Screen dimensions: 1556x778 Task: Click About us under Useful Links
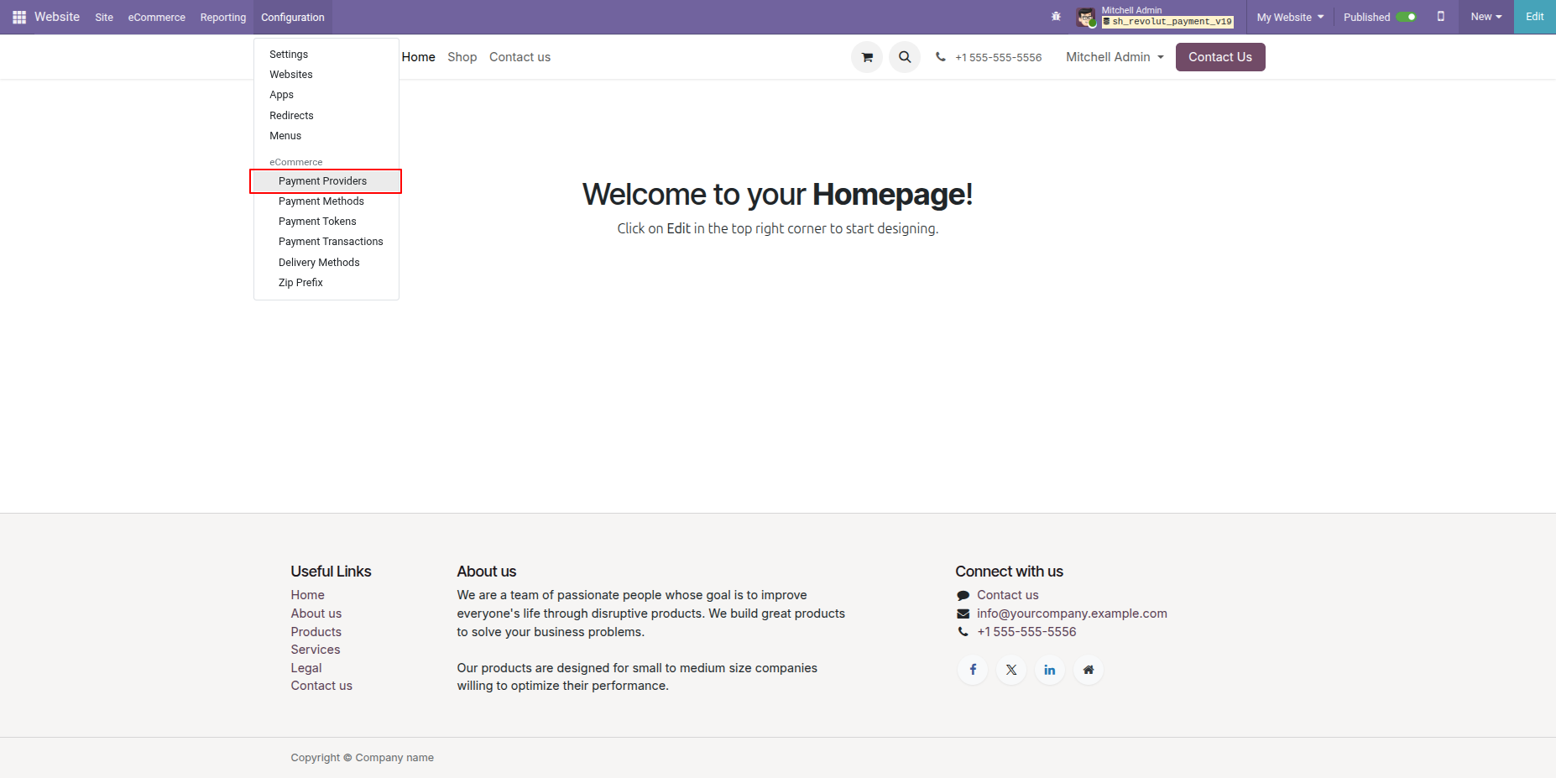tap(316, 614)
